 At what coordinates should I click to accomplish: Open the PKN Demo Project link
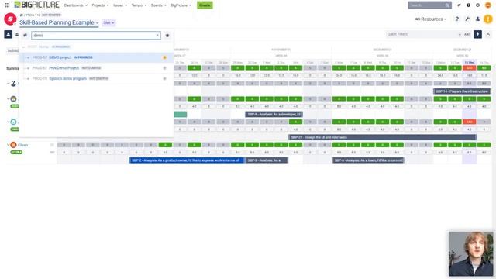pos(64,68)
